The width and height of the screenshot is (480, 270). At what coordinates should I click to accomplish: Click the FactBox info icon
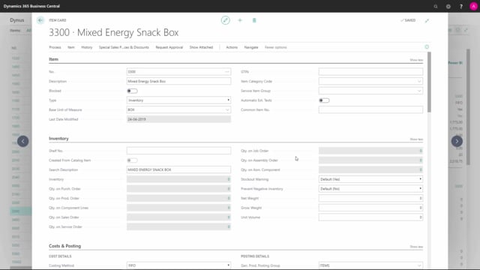[x=427, y=46]
